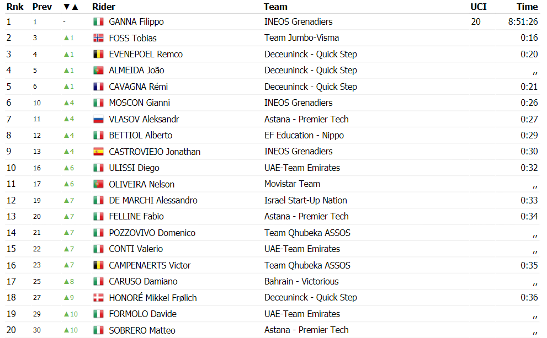Image resolution: width=547 pixels, height=338 pixels.
Task: Click Belgium flag next to EVENEPOEL Remco
Action: tap(98, 54)
